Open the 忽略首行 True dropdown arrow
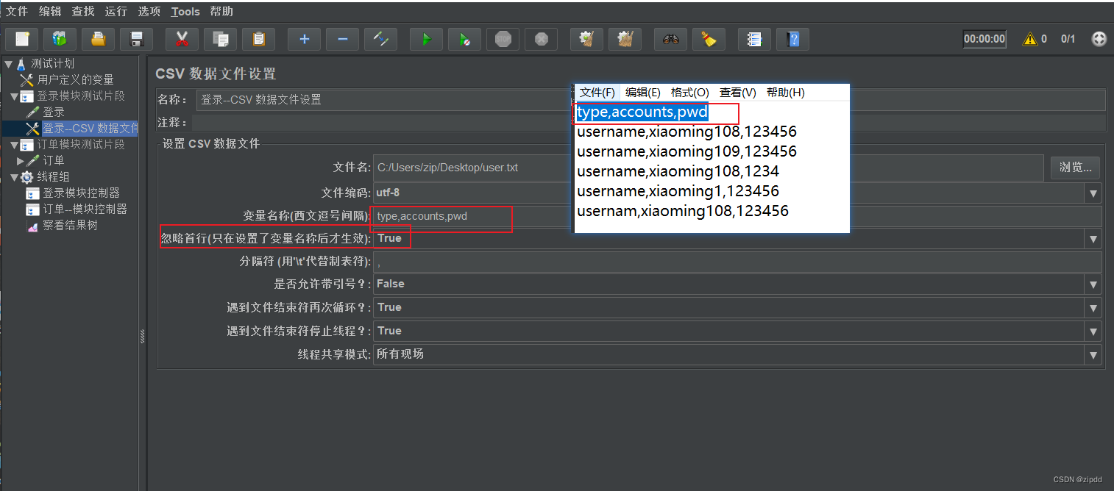 tap(1093, 239)
